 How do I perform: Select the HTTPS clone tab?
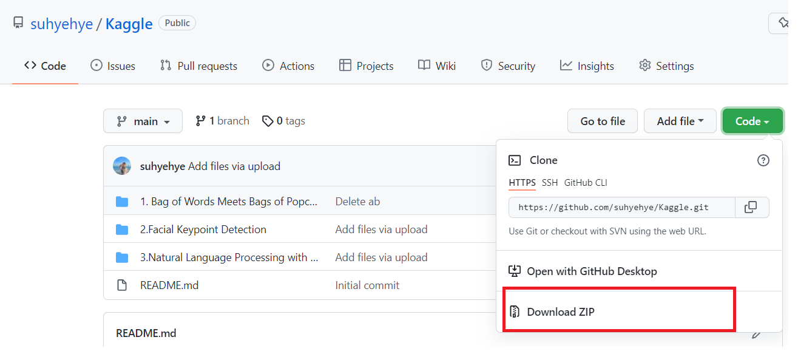522,182
